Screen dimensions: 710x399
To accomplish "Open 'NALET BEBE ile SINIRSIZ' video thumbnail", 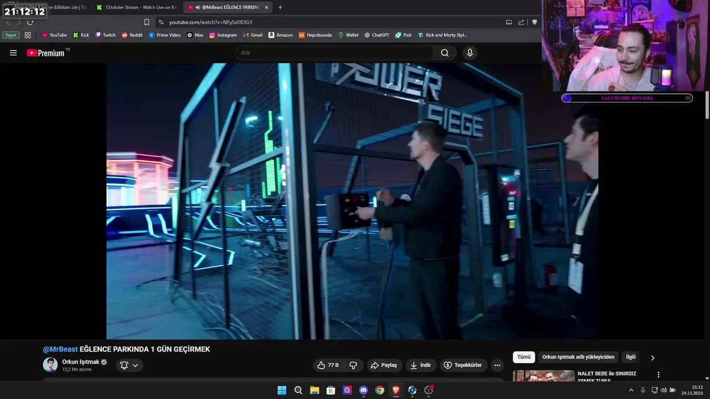I will coord(544,376).
